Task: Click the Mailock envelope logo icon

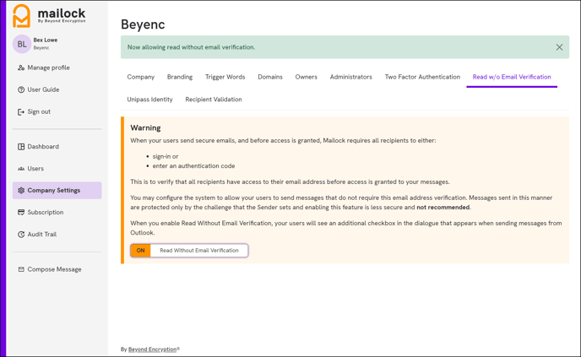Action: click(x=21, y=16)
